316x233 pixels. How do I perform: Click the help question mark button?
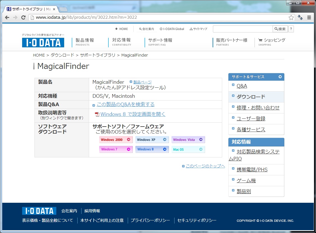point(291,29)
